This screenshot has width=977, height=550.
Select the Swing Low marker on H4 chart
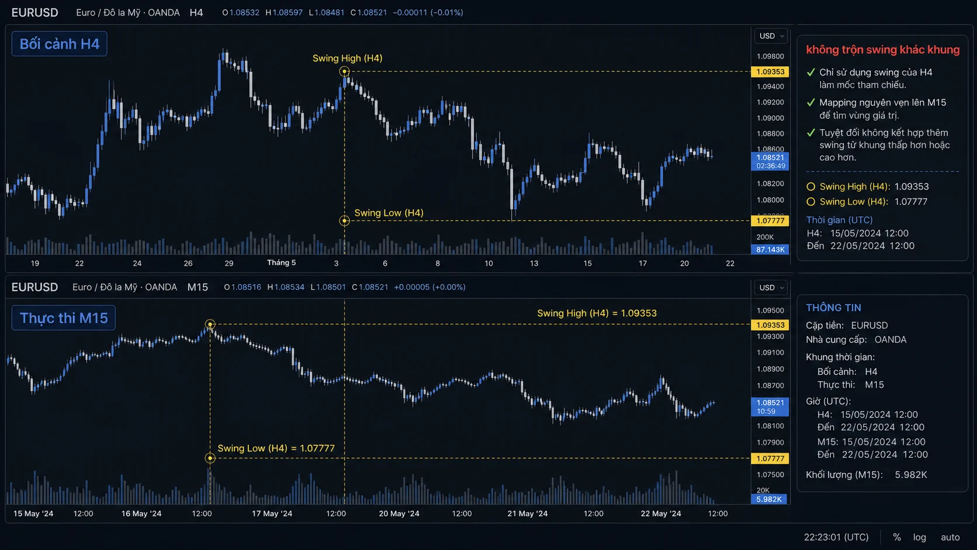(x=344, y=220)
